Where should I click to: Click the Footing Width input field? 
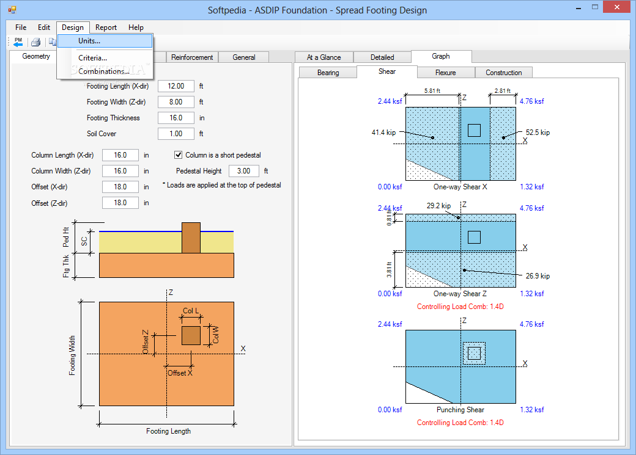click(x=176, y=102)
